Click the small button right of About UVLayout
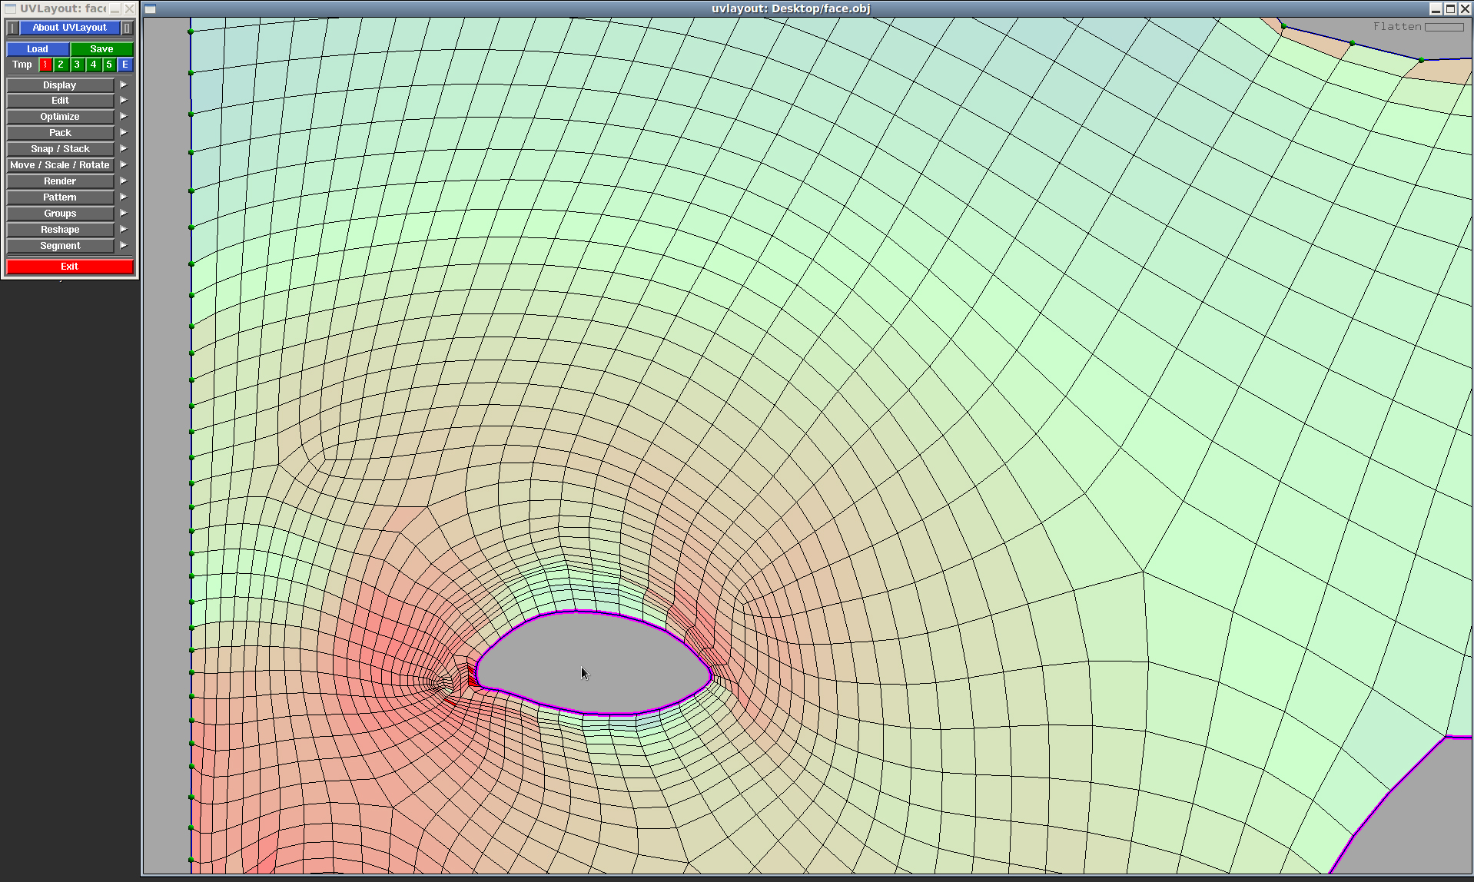The height and width of the screenshot is (882, 1474). point(128,28)
